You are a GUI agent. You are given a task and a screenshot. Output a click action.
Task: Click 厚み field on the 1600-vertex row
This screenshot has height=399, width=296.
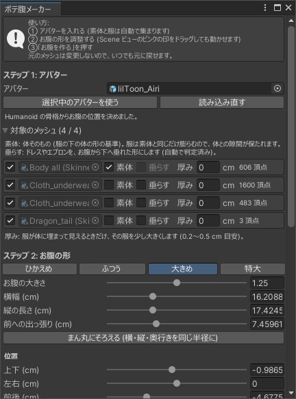[208, 185]
